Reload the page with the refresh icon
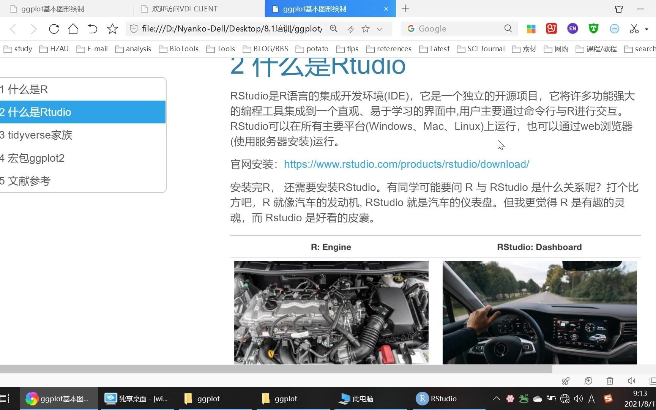This screenshot has height=410, width=656. pyautogui.click(x=54, y=29)
